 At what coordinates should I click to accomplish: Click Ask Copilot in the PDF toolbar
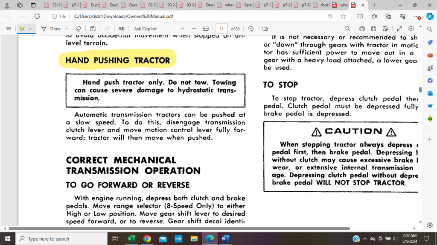click(x=145, y=29)
